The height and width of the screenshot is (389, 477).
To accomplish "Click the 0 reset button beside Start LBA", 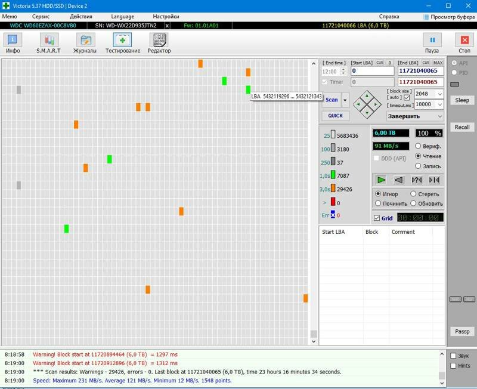I will click(x=390, y=63).
